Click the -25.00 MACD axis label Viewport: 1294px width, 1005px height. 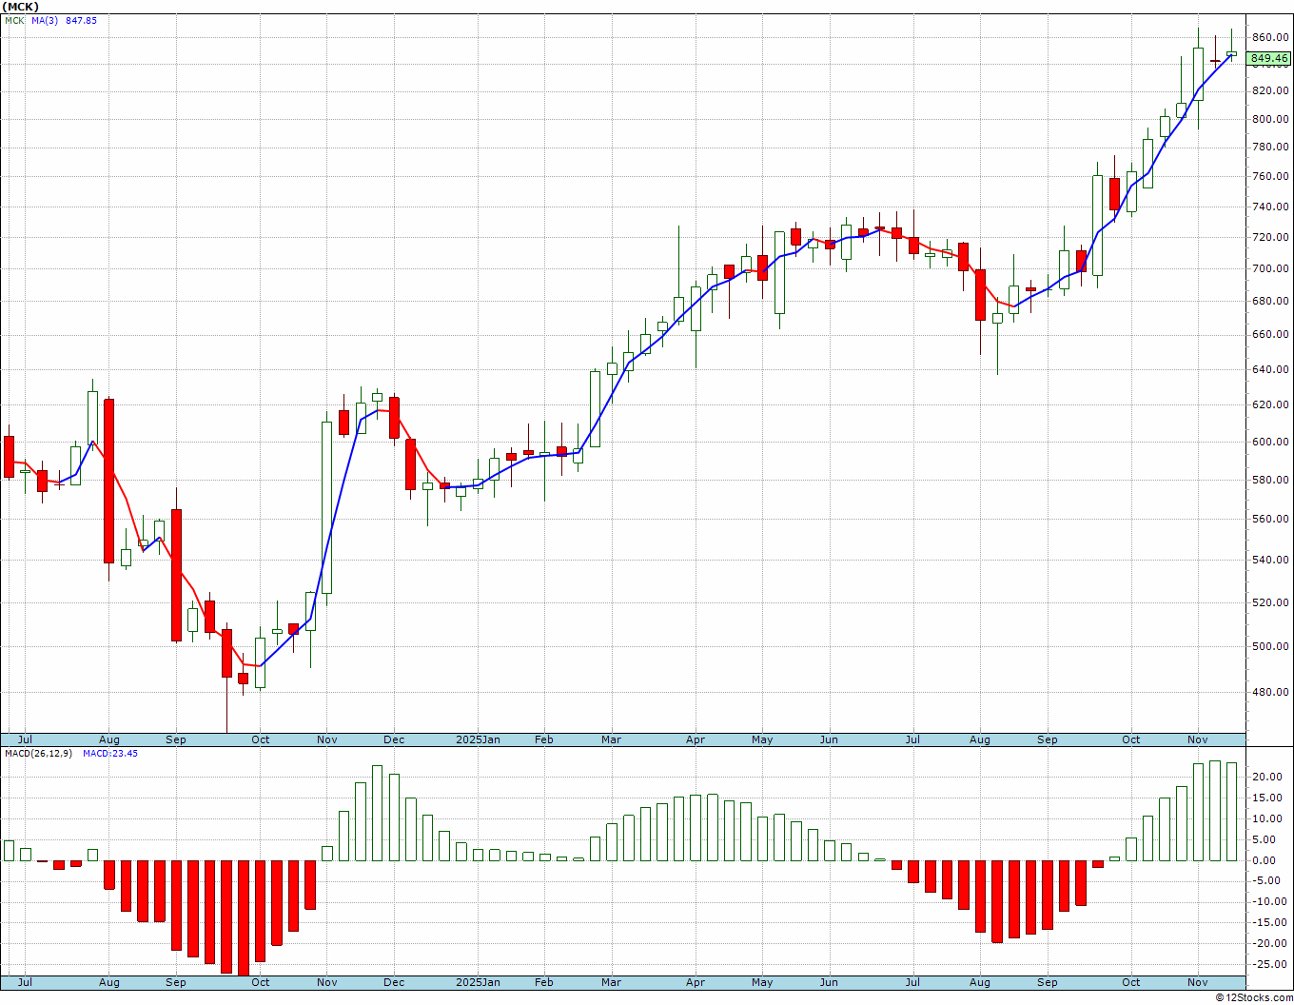pos(1265,964)
